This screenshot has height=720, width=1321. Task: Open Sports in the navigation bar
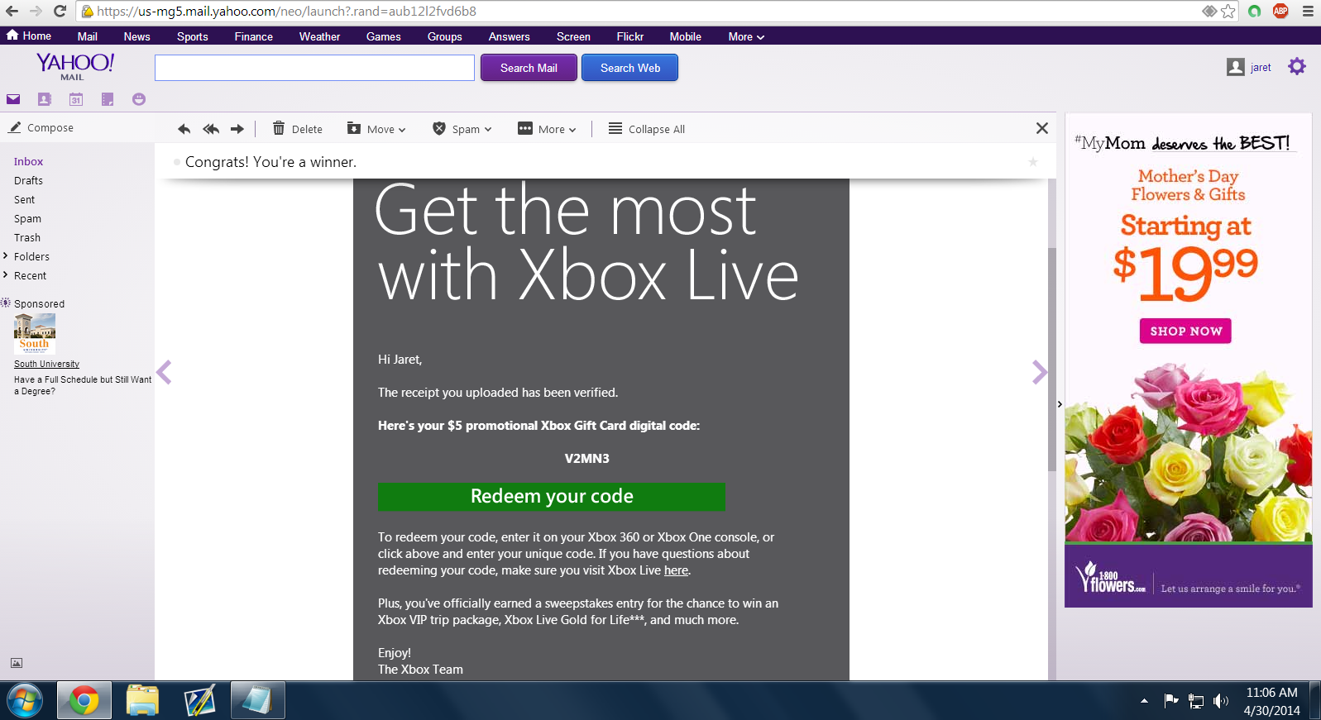(193, 36)
